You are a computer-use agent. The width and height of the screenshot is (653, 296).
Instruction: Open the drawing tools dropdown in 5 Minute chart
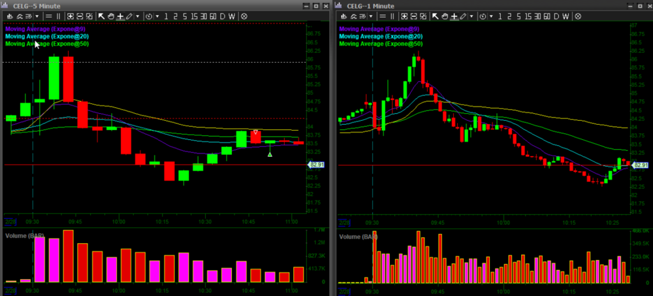[137, 16]
